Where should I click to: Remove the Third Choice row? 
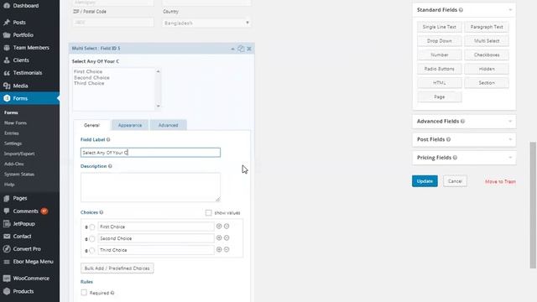pyautogui.click(x=227, y=250)
